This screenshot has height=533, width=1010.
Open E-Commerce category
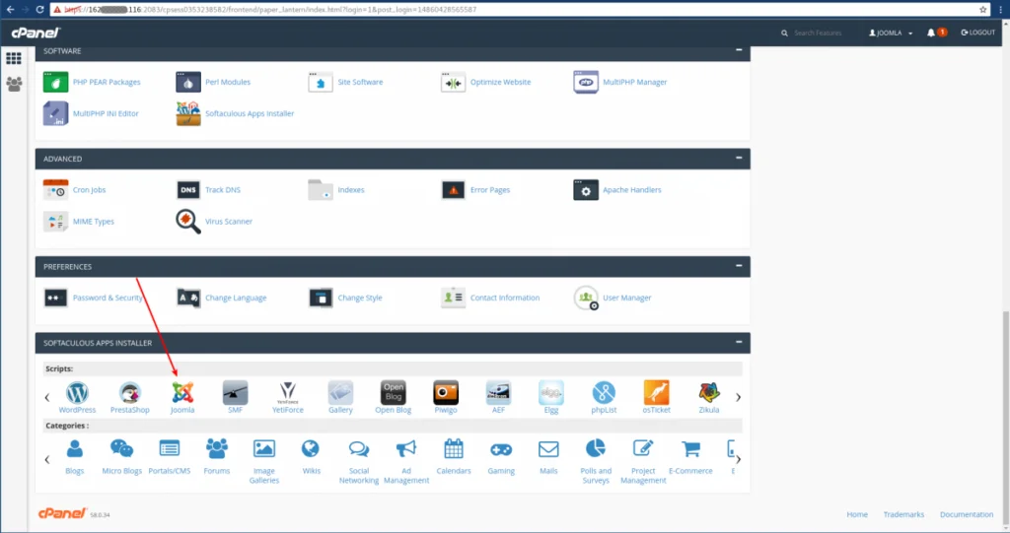pos(690,457)
